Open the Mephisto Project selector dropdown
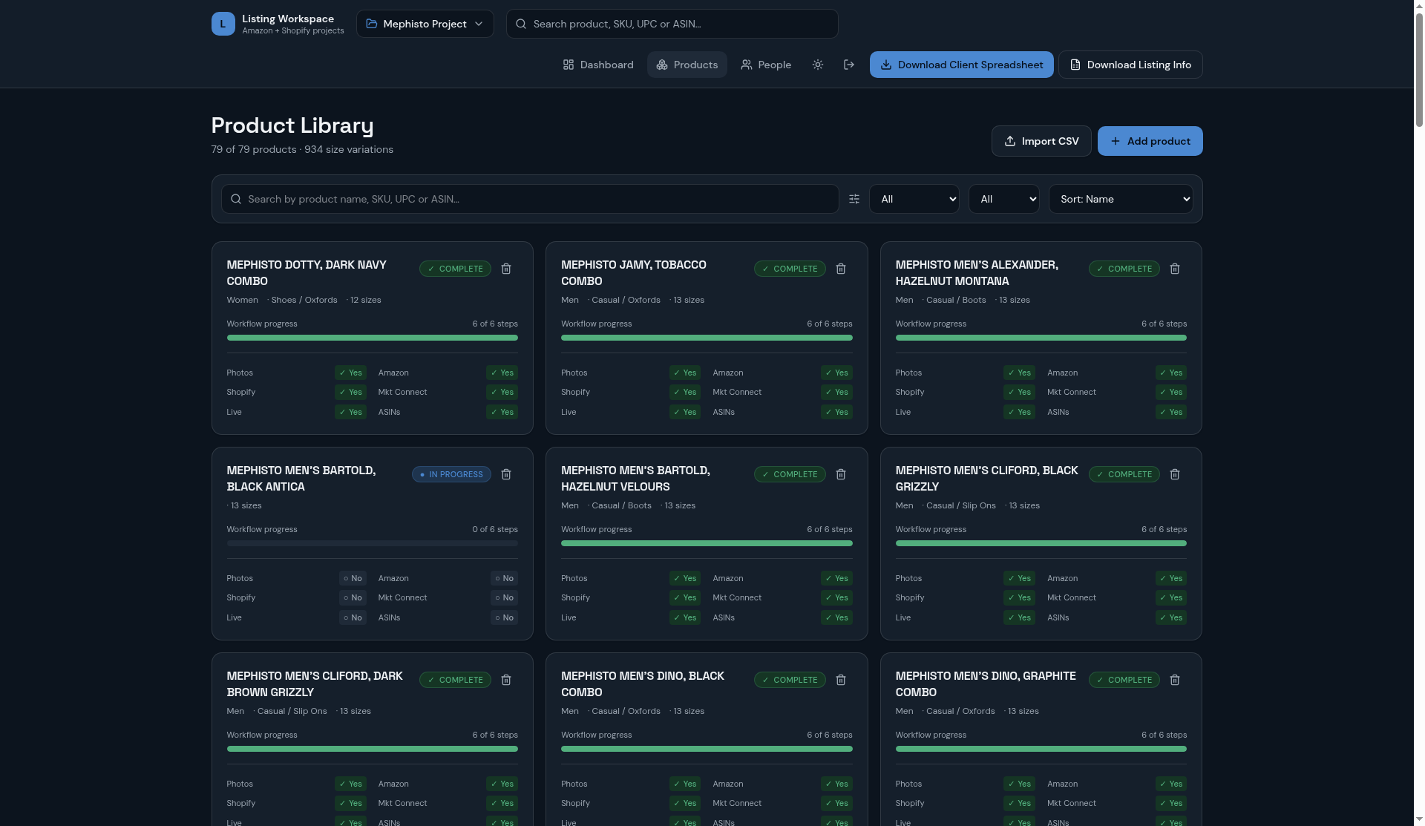Screen dimensions: 1425x826 click(x=425, y=24)
